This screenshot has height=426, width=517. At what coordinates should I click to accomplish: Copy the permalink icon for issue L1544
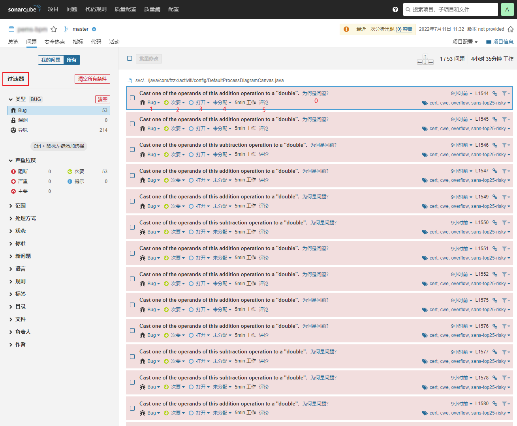click(495, 93)
